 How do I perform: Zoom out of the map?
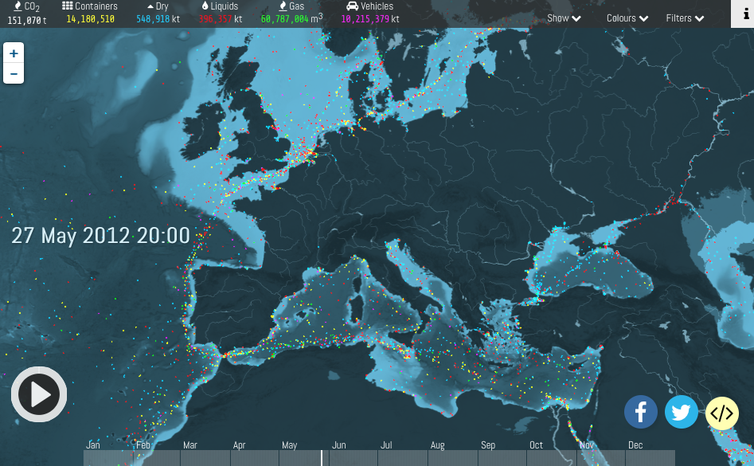14,74
